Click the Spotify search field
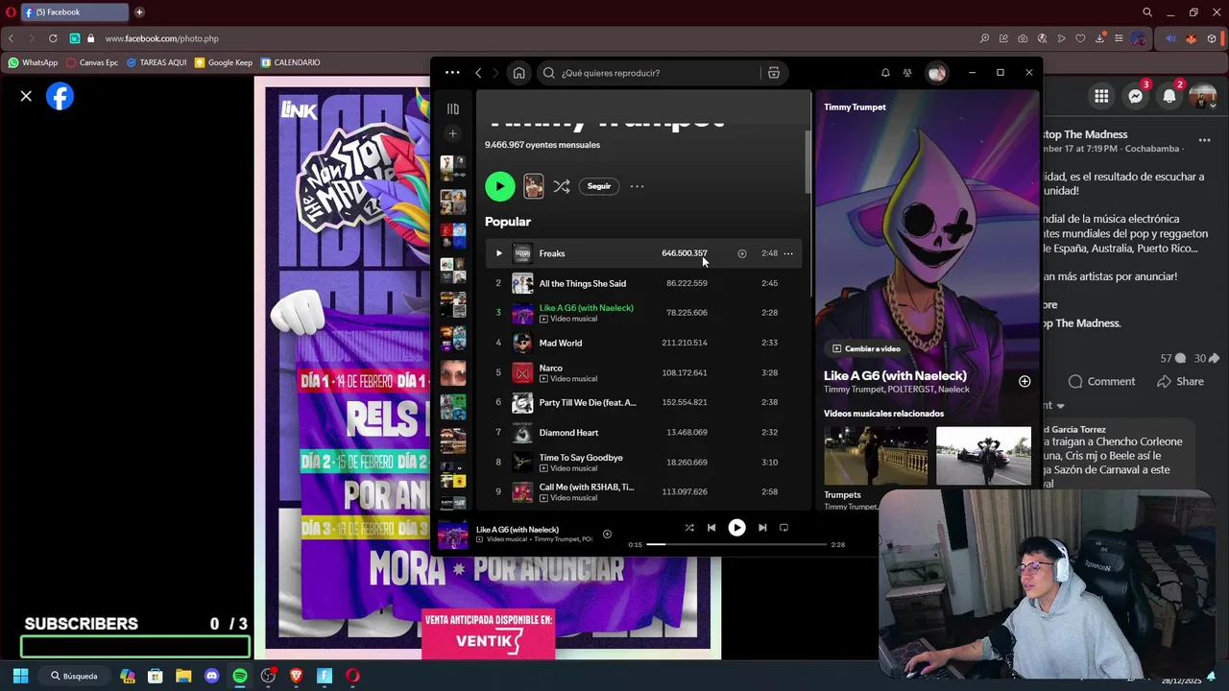Screen dimensions: 1229x691 [x=653, y=73]
